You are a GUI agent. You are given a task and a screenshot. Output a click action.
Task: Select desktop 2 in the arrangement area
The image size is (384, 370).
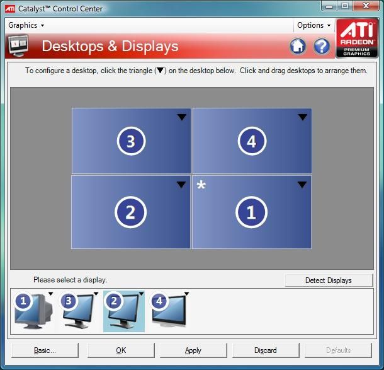[x=130, y=212]
